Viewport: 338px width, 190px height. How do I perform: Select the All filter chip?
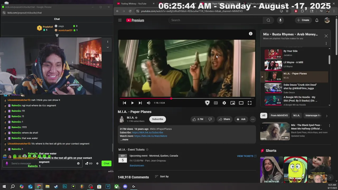264,116
